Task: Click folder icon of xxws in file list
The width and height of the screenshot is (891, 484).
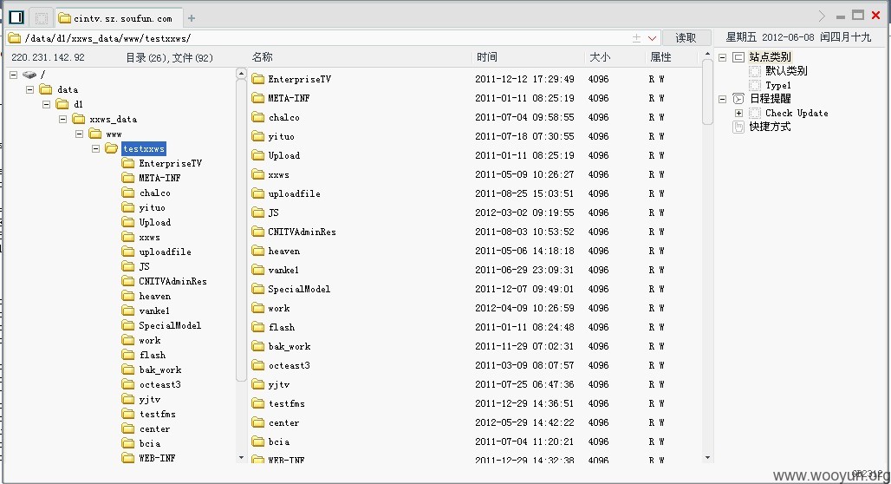Action: 258,174
